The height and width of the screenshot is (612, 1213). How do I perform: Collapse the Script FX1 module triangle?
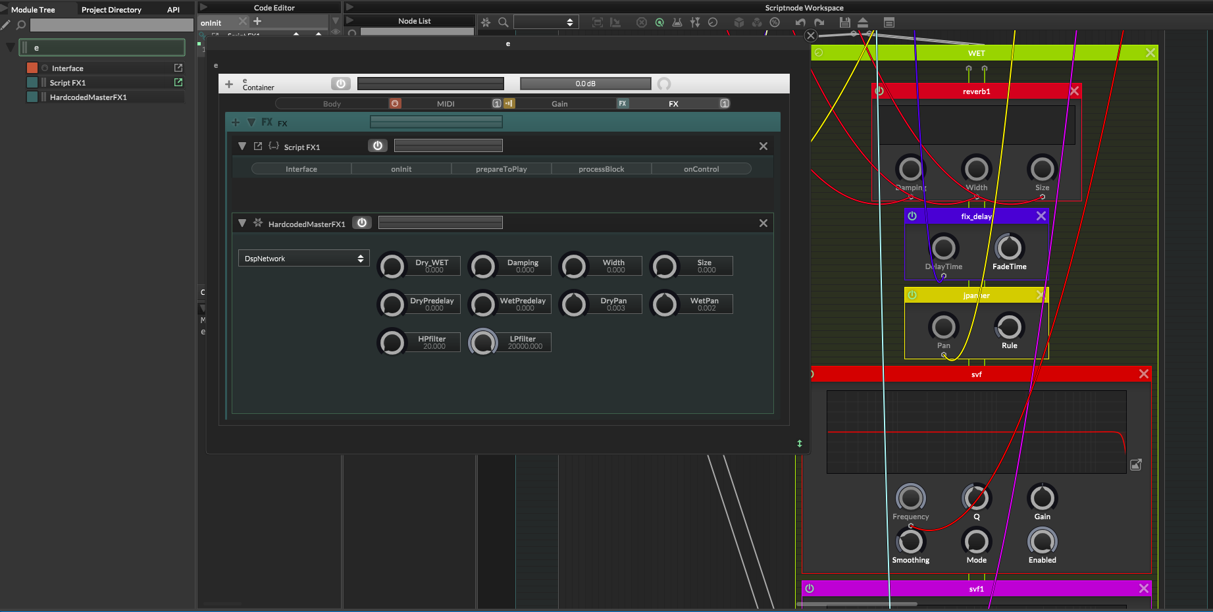pos(242,146)
